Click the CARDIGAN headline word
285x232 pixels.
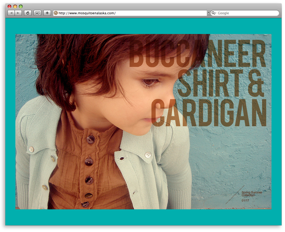click(209, 113)
